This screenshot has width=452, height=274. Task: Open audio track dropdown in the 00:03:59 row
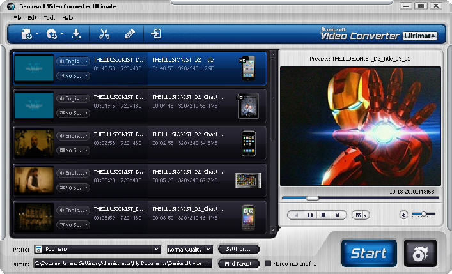click(73, 210)
